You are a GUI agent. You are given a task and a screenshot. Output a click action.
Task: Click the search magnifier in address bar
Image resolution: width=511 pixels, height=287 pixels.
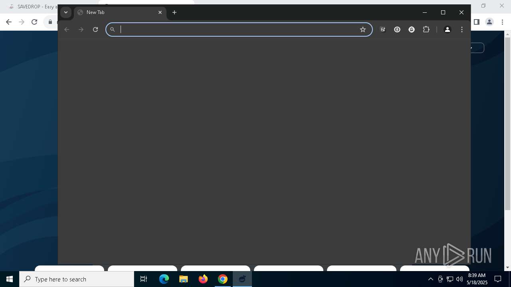[x=113, y=29]
